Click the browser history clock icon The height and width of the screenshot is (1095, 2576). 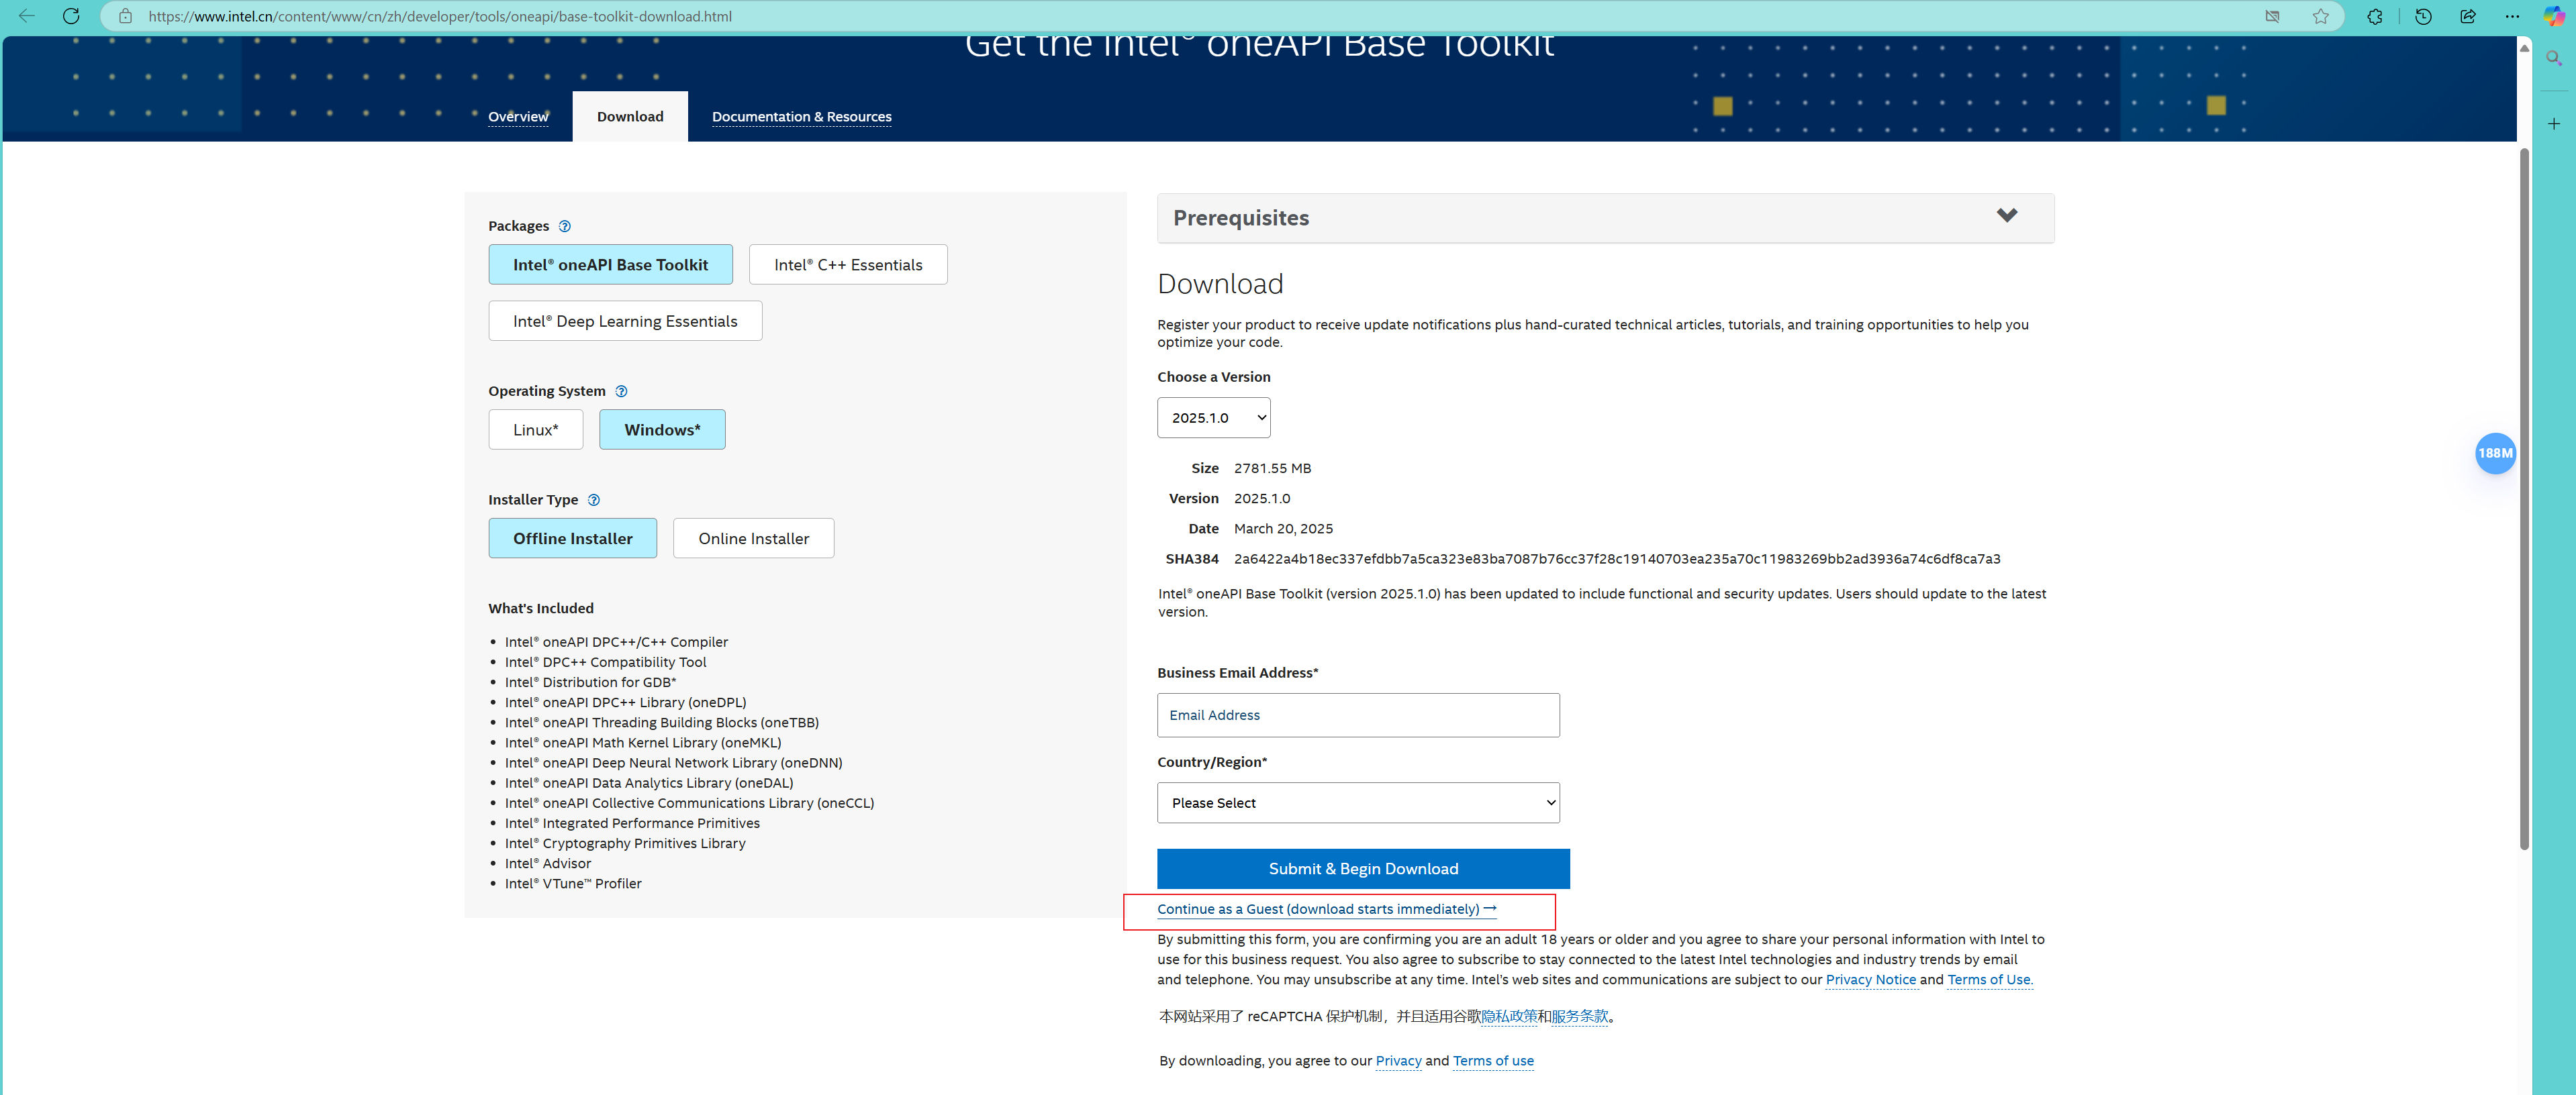(2423, 16)
